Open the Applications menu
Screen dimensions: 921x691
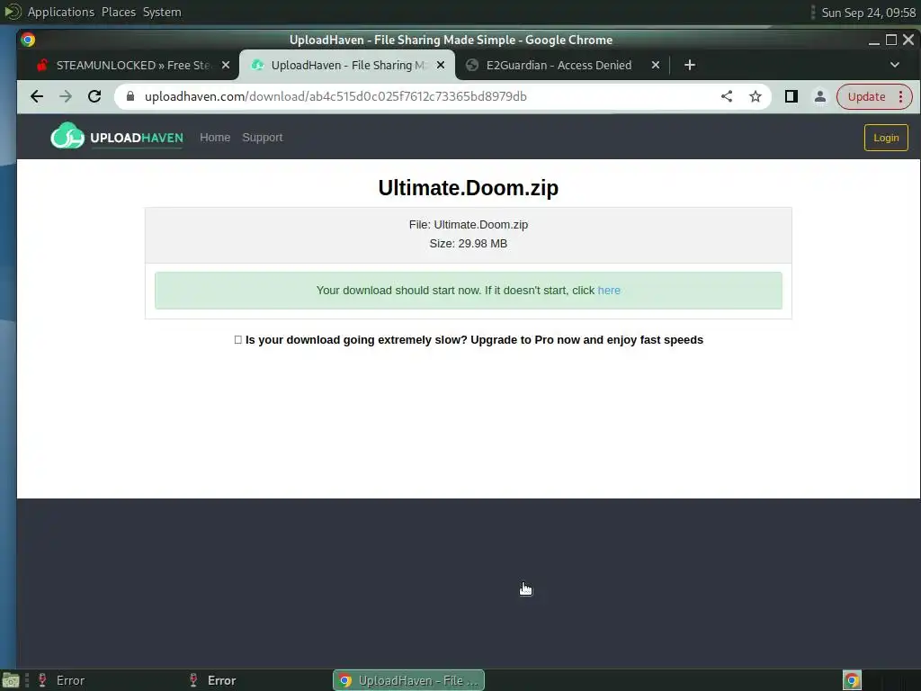pyautogui.click(x=60, y=13)
